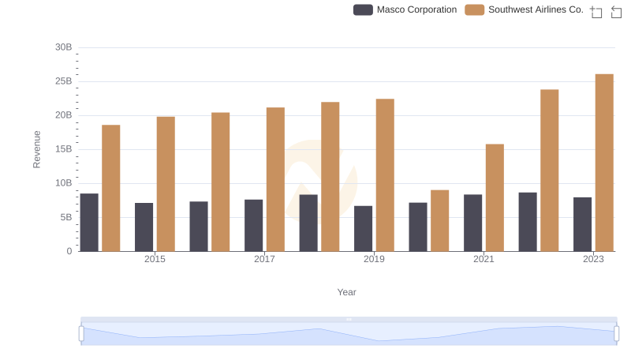
Task: Click the 2017 x-axis label
Action: [264, 259]
